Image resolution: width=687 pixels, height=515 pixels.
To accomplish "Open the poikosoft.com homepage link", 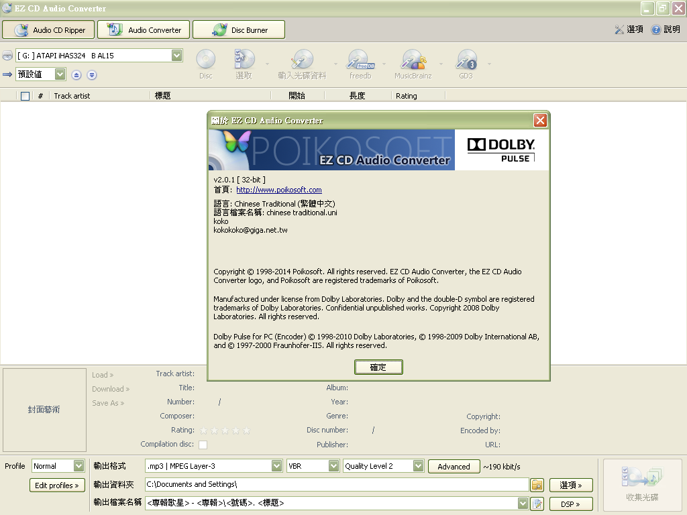I will 279,190.
